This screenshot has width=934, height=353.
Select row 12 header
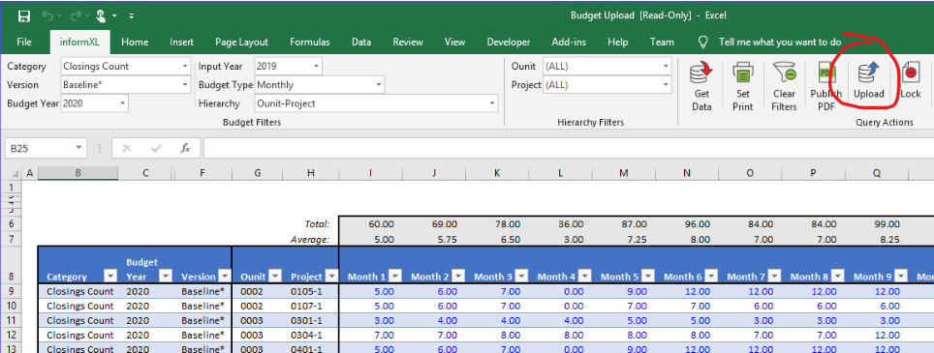click(10, 335)
